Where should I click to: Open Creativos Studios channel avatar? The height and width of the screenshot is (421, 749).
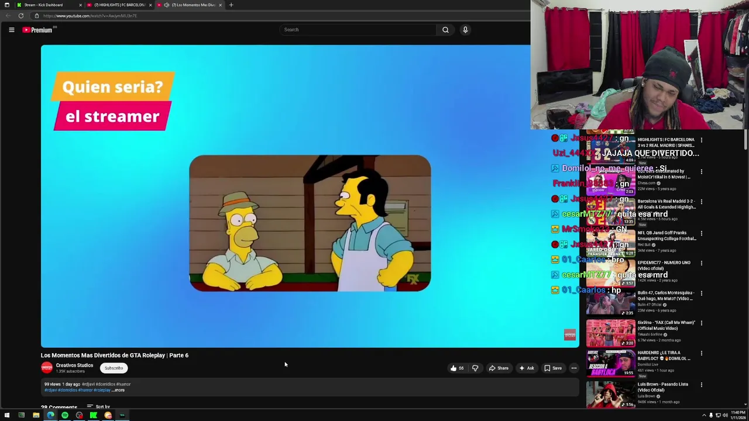tap(47, 368)
